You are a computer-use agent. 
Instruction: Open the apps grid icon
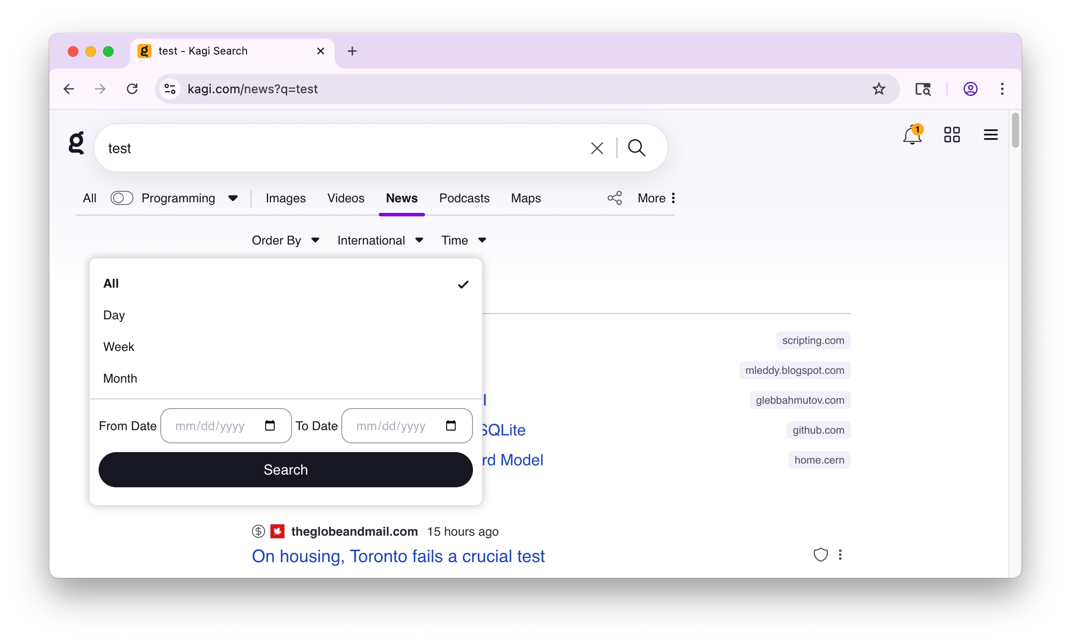952,135
